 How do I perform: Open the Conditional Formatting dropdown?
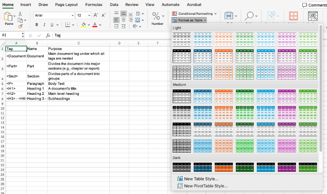(x=194, y=13)
